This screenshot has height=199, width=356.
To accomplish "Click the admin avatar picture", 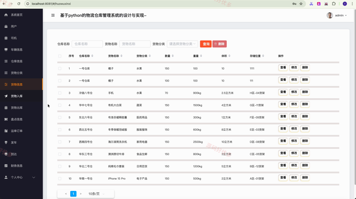I will [330, 15].
